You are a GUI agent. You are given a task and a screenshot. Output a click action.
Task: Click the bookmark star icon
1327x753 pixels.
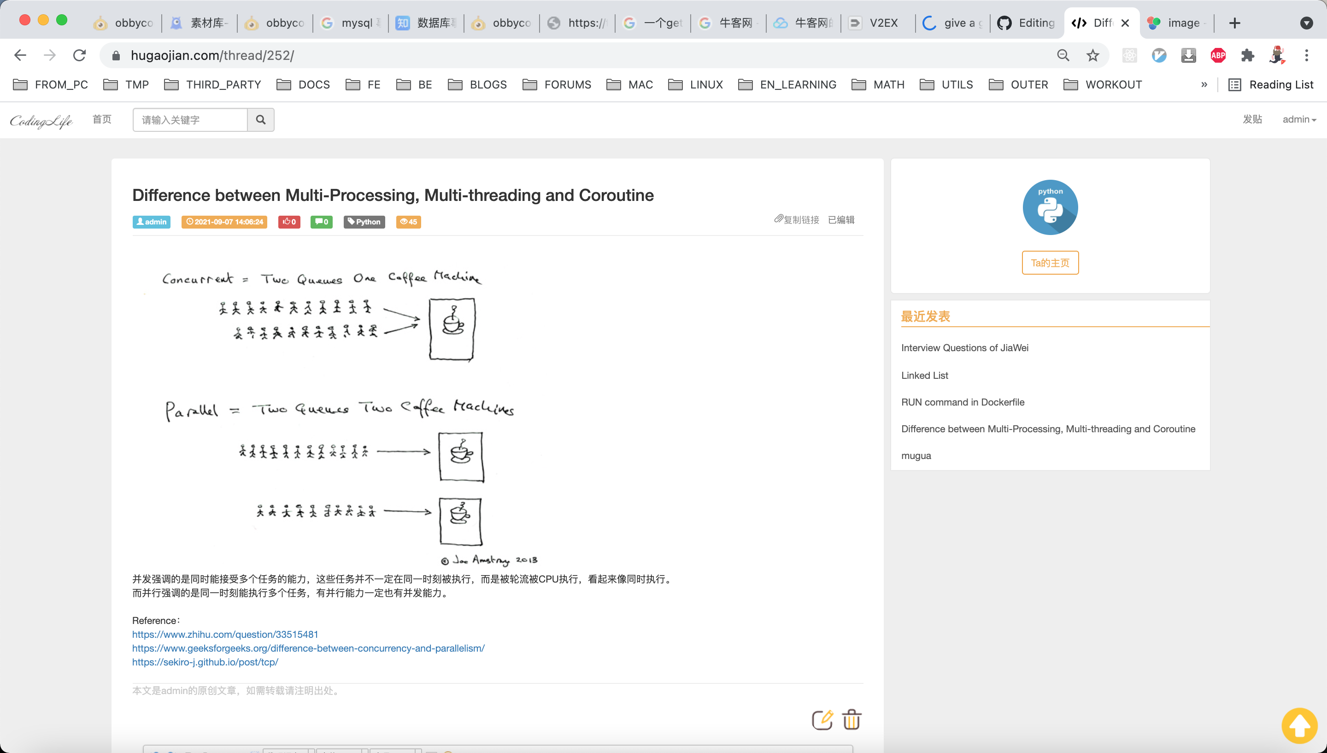click(1092, 55)
